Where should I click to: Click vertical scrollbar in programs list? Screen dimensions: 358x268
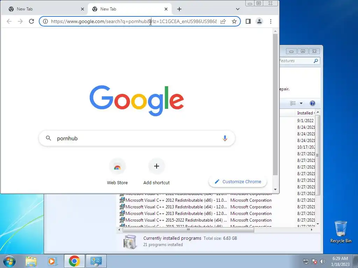[x=317, y=155]
